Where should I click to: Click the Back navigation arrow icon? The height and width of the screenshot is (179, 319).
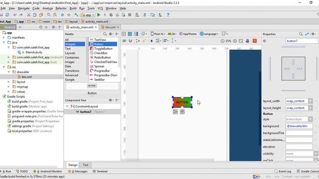(x=62, y=15)
